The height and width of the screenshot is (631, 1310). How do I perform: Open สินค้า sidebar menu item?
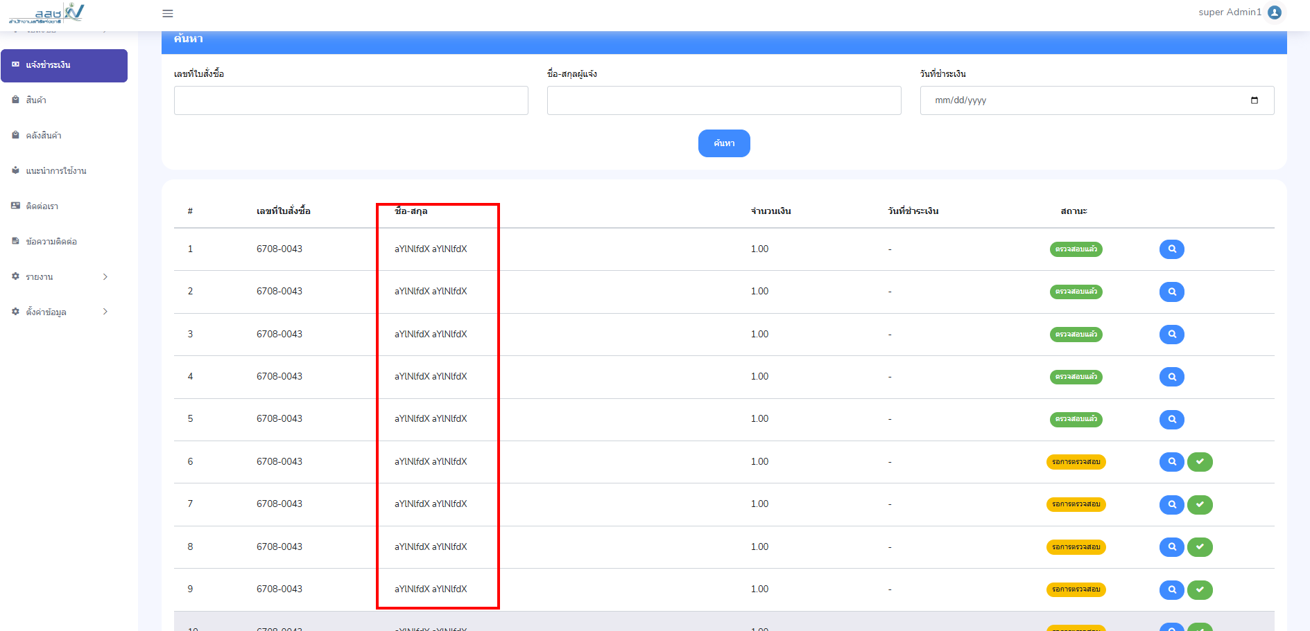[x=36, y=100]
